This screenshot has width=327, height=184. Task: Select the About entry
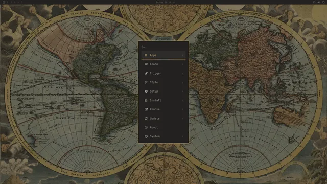pyautogui.click(x=163, y=127)
